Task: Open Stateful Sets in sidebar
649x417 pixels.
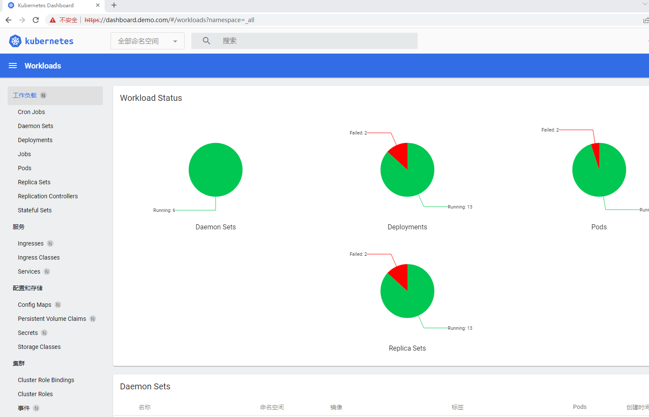Action: (35, 210)
